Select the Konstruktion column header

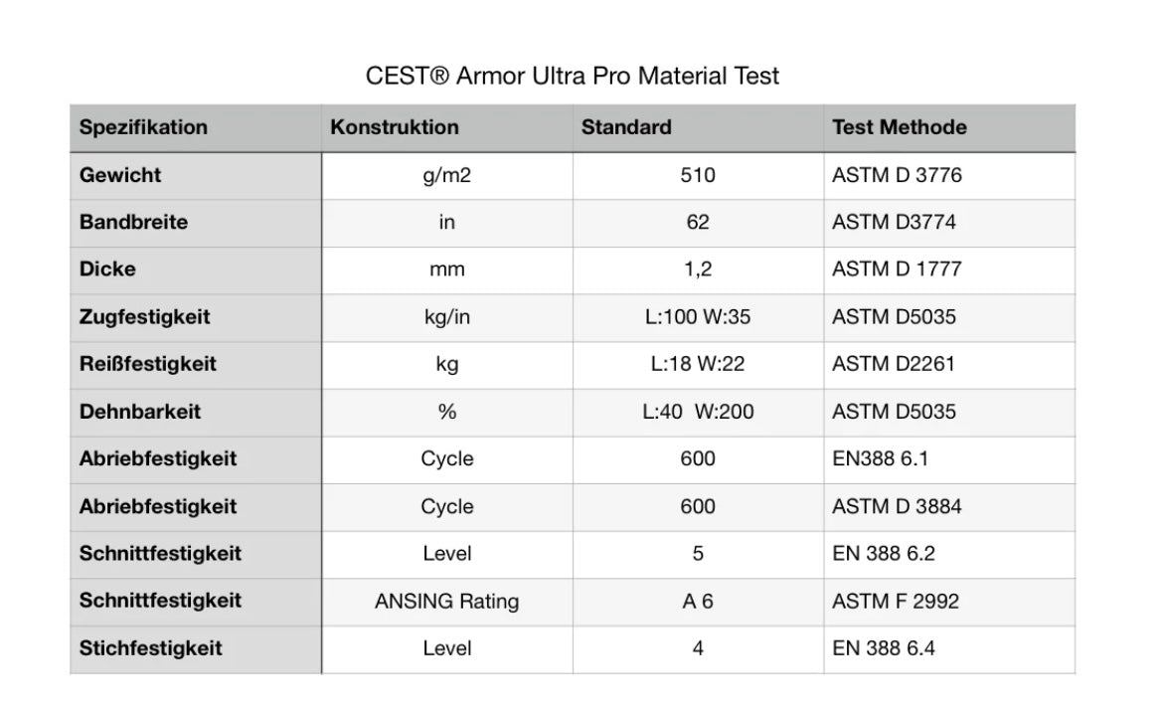[x=395, y=127]
